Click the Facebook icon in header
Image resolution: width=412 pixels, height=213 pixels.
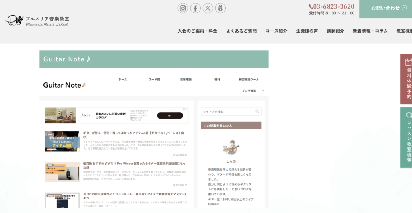tap(195, 8)
